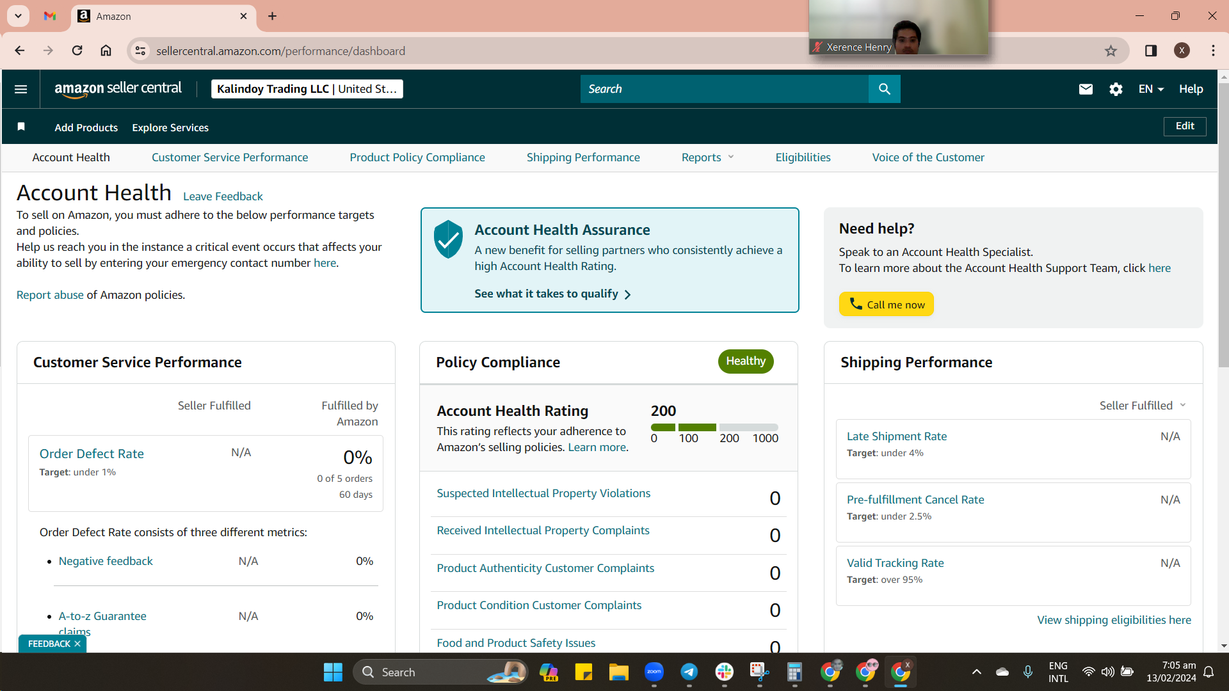Viewport: 1229px width, 691px height.
Task: Open Calculator from the taskbar
Action: click(794, 672)
